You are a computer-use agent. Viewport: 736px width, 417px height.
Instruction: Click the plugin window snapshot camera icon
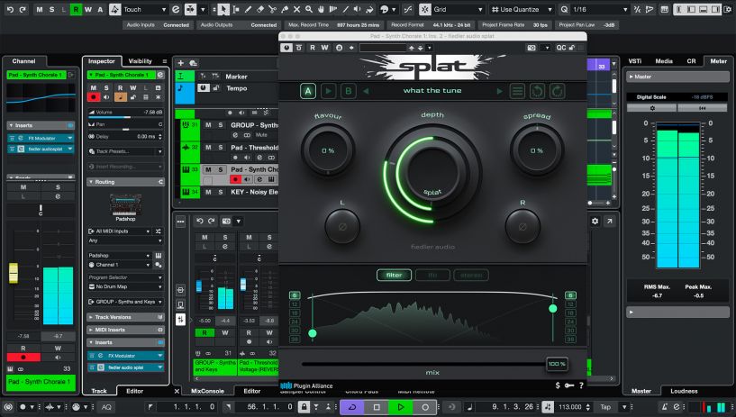click(x=532, y=48)
